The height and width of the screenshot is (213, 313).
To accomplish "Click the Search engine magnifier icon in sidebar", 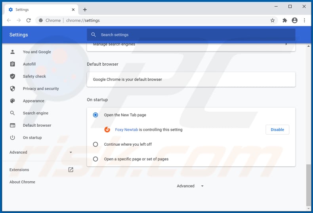I will (x=13, y=113).
